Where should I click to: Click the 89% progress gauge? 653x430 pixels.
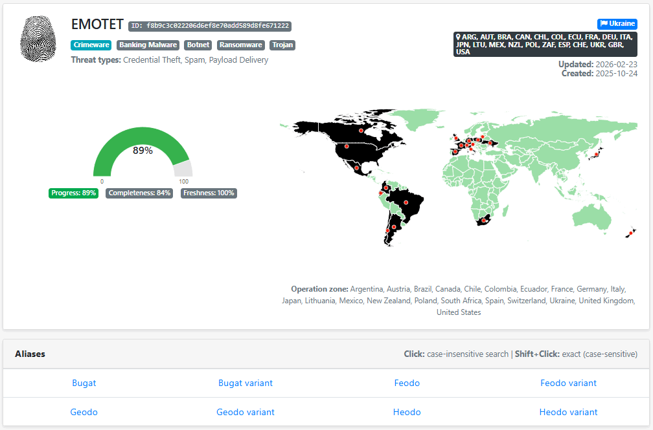(143, 152)
